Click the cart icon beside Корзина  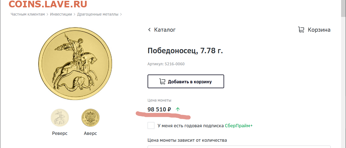click(301, 30)
